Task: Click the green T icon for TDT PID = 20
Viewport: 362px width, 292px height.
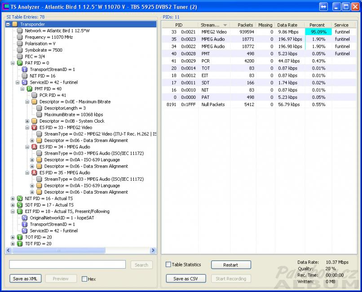Action: (20, 244)
